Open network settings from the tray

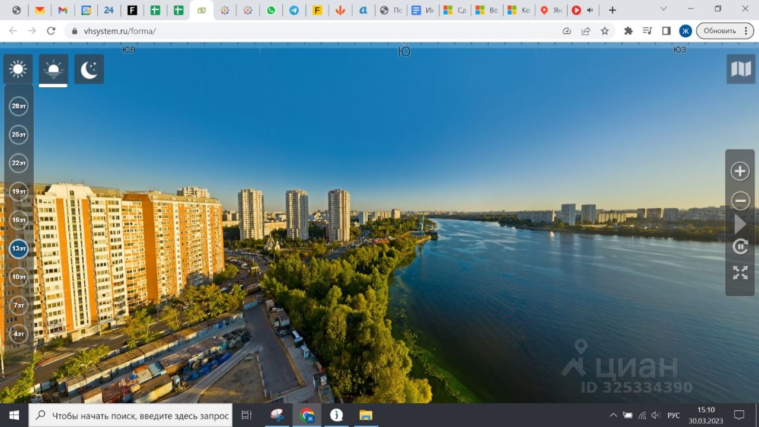[642, 415]
